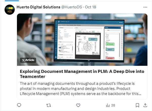Open the Oct 18 post timestamp
Viewport: 152px width, 111px height.
(x=91, y=7)
